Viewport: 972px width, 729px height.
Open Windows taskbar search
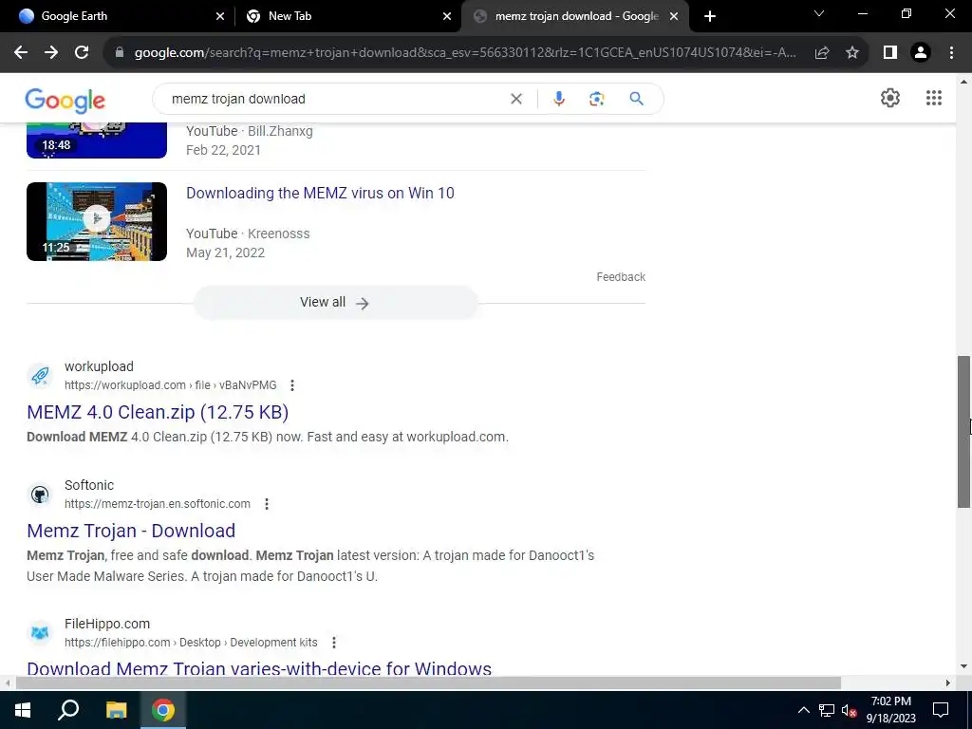pos(68,710)
